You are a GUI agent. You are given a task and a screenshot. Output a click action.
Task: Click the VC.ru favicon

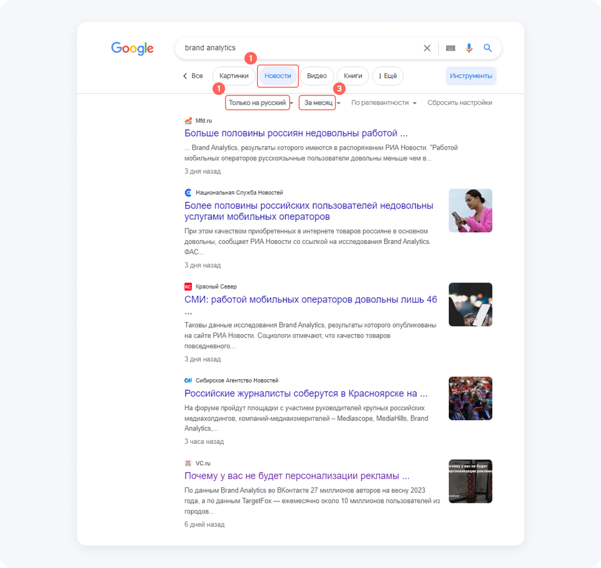(188, 463)
